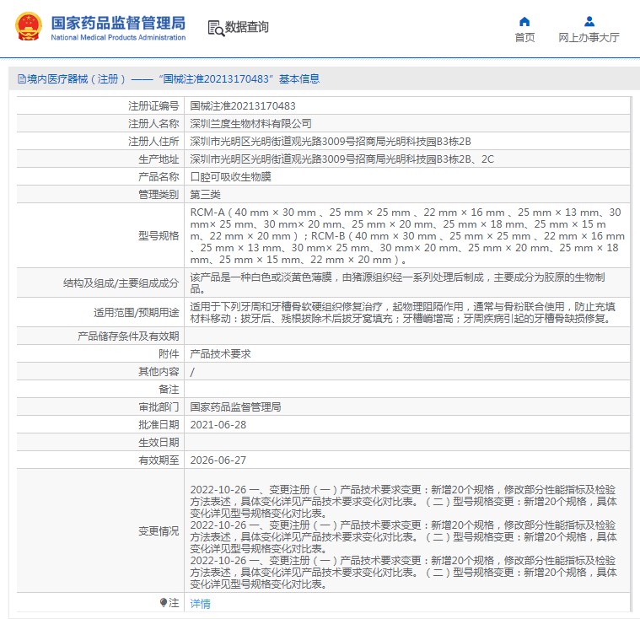The width and height of the screenshot is (640, 619).
Task: Select approval date 2021-06-28
Action: (218, 425)
